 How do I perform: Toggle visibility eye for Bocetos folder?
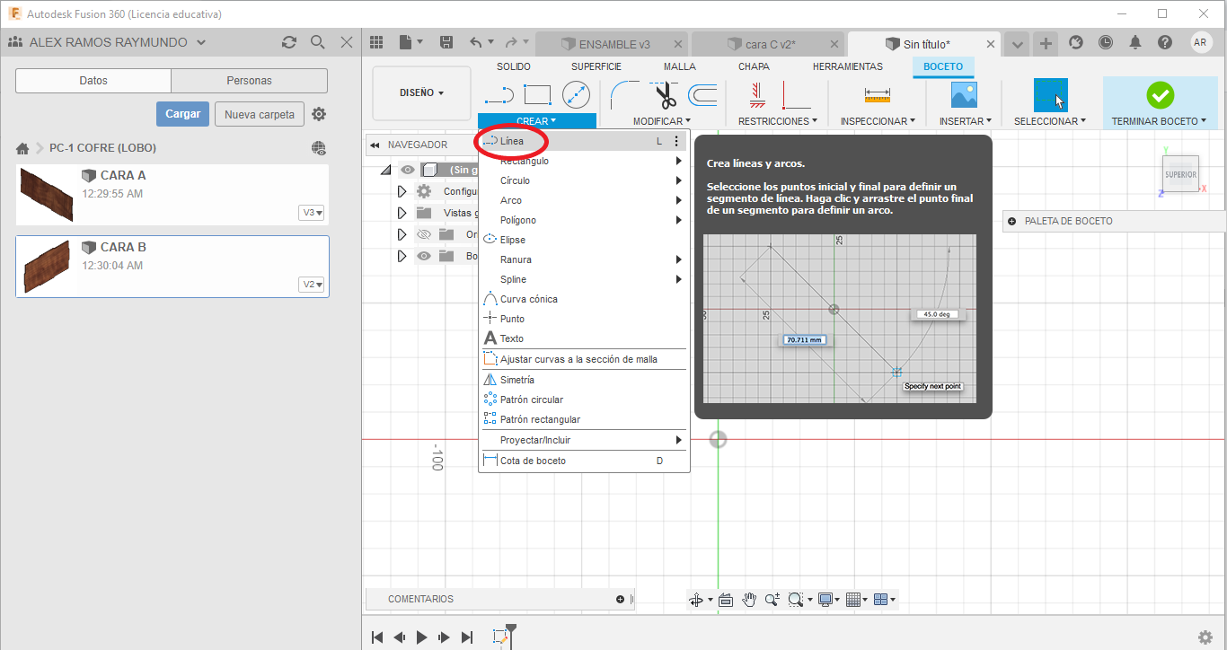[x=424, y=256]
